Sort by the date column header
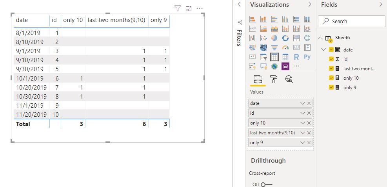 (x=22, y=20)
